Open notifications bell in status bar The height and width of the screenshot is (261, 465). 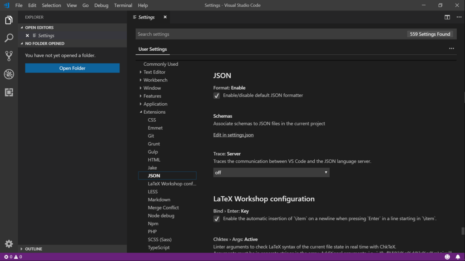(x=458, y=257)
